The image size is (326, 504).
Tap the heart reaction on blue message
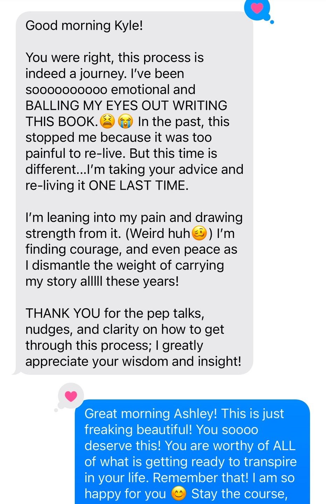[x=71, y=396]
